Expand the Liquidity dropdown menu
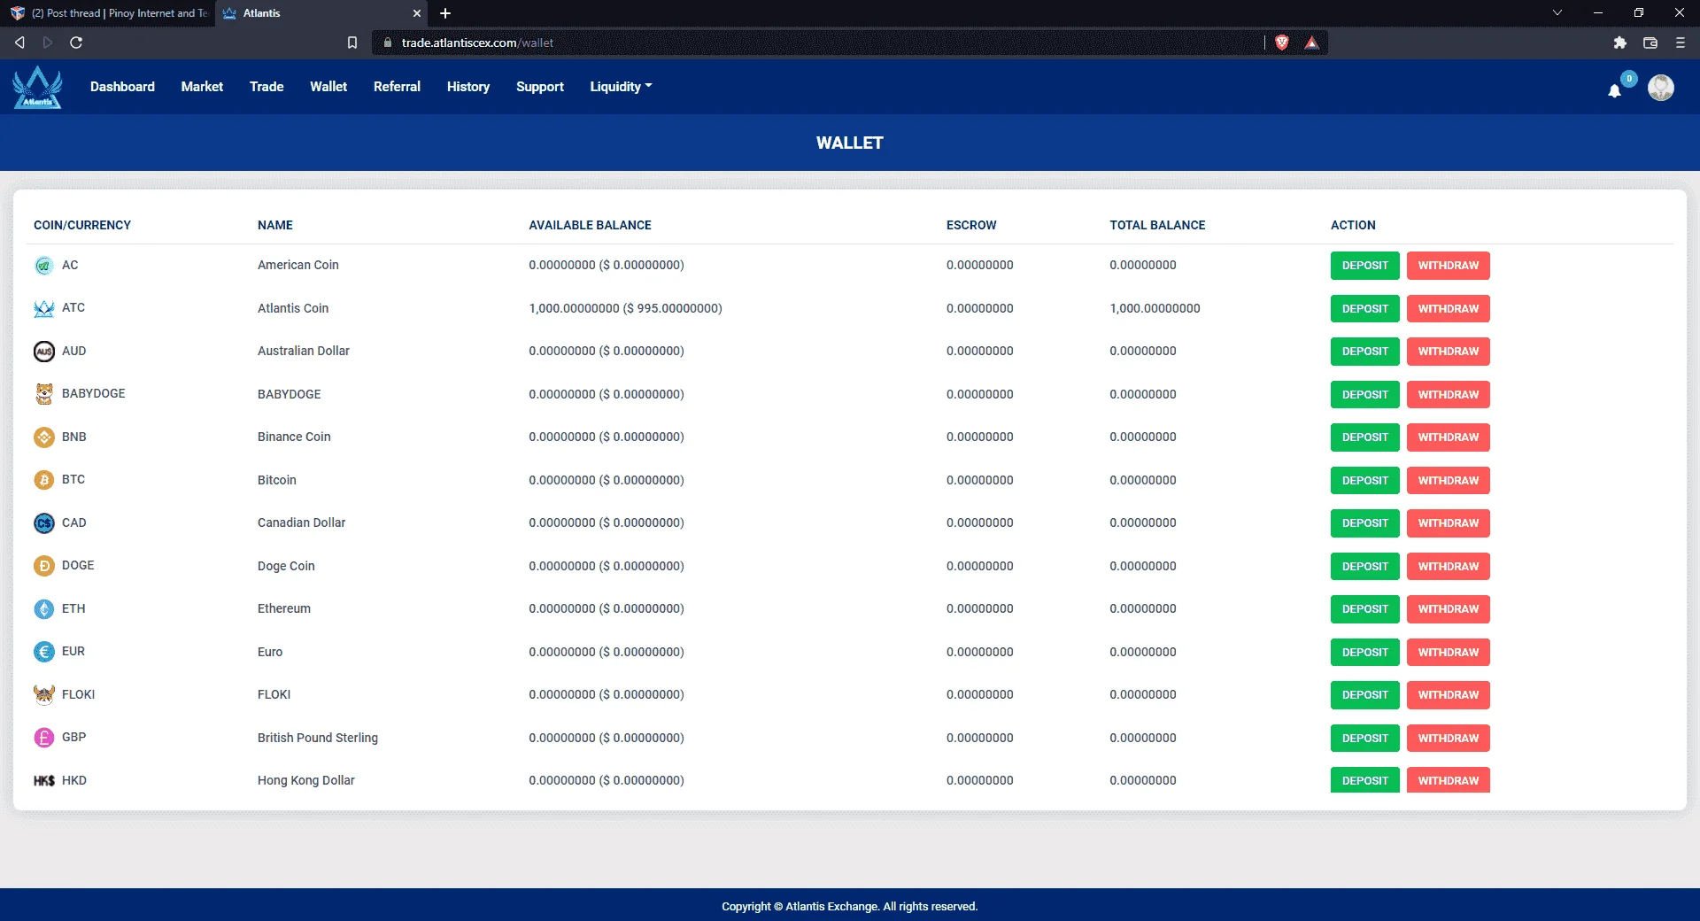Viewport: 1700px width, 921px height. click(621, 87)
